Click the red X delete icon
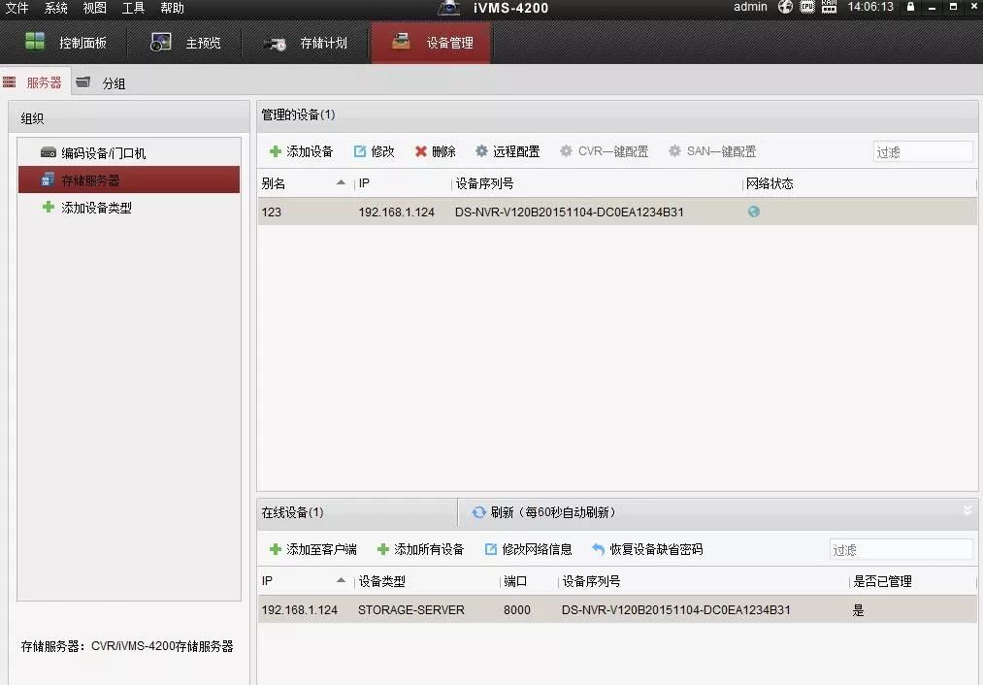This screenshot has height=685, width=983. click(420, 151)
